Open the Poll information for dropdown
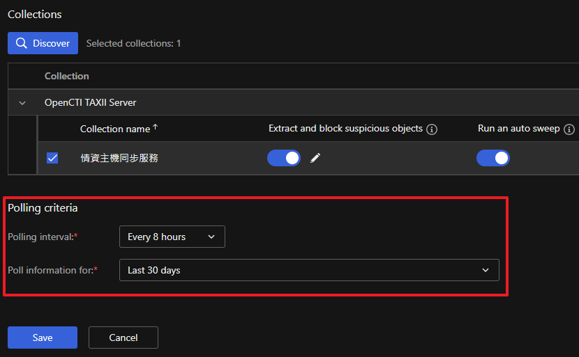579x357 pixels. [309, 270]
